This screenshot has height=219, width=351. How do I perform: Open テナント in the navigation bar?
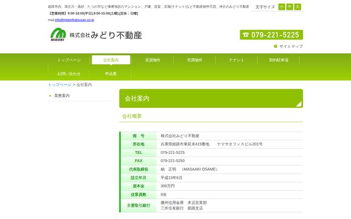pos(236,60)
